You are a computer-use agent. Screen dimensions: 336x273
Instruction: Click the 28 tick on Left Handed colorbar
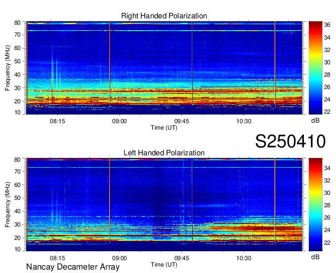pyautogui.click(x=327, y=205)
